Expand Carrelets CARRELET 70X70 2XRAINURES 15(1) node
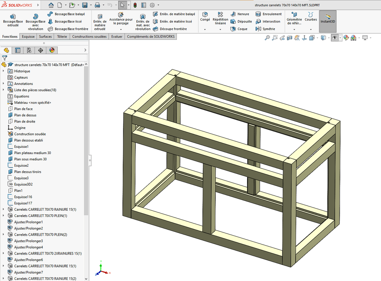The width and height of the screenshot is (381, 281). tap(3, 253)
